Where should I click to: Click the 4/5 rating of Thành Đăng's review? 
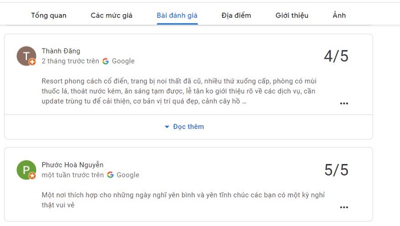(336, 56)
